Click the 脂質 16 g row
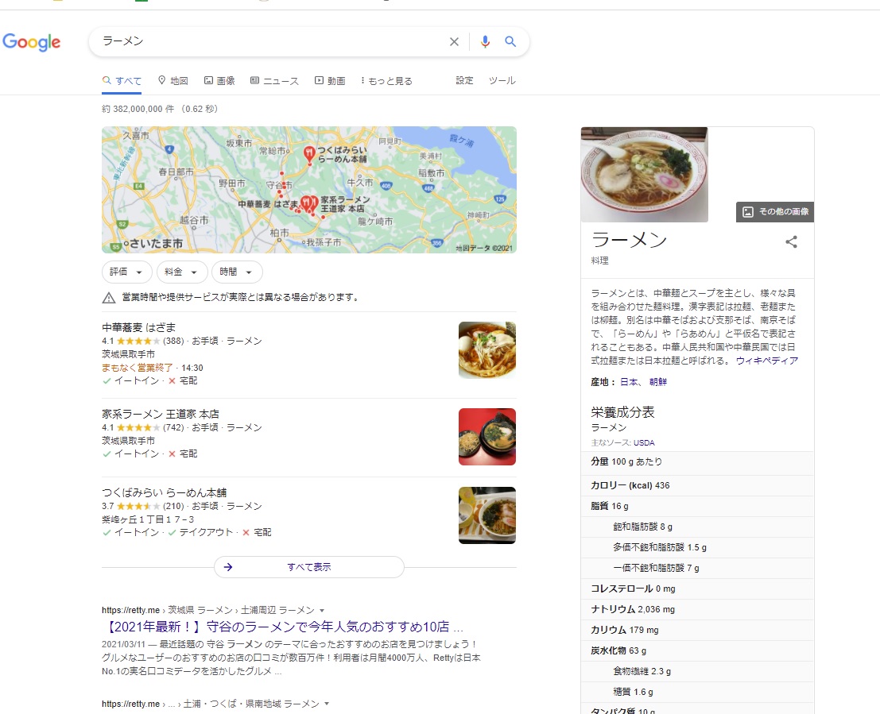The height and width of the screenshot is (714, 880). [x=698, y=507]
